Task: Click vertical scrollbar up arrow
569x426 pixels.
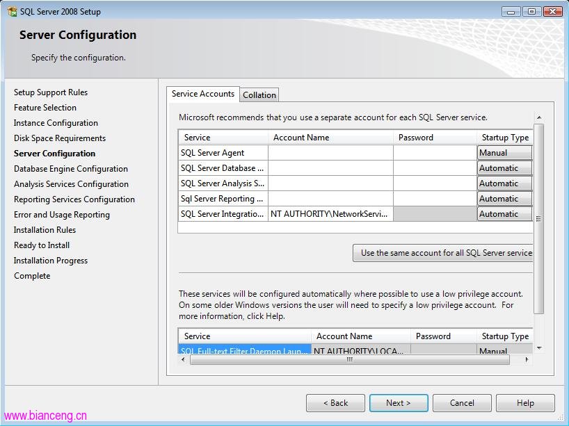Action: (539, 117)
